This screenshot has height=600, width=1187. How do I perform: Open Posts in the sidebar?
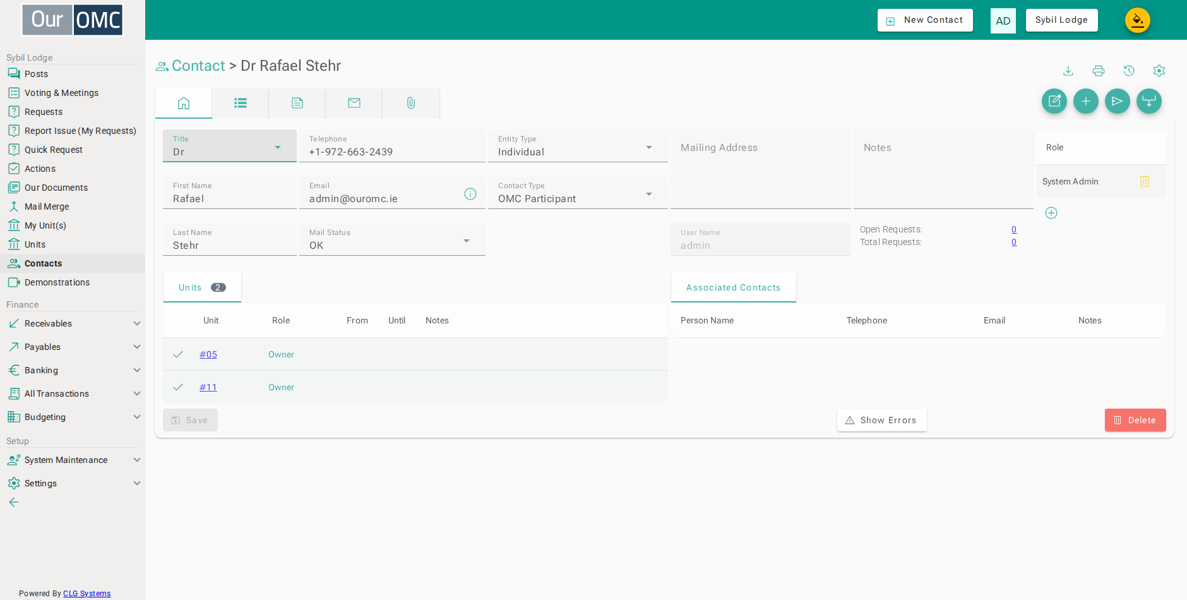pyautogui.click(x=73, y=74)
